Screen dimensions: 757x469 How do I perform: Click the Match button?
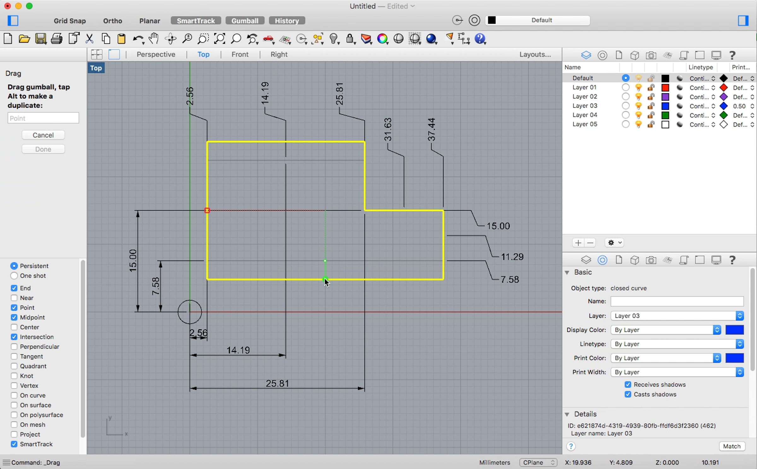point(732,446)
